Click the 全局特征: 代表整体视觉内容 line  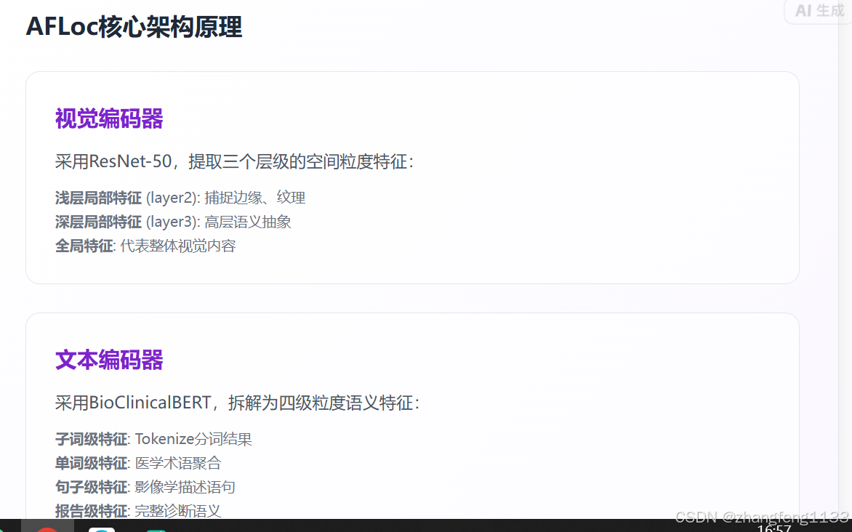145,246
